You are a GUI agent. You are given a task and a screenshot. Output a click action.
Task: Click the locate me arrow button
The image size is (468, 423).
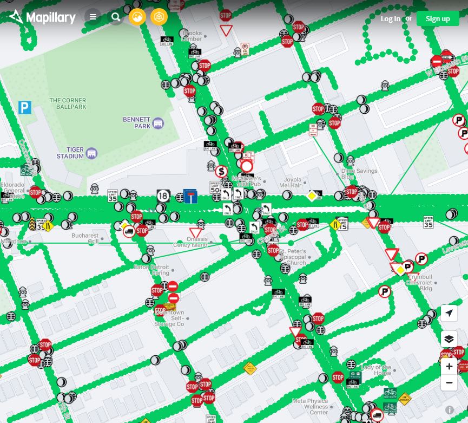tap(449, 313)
